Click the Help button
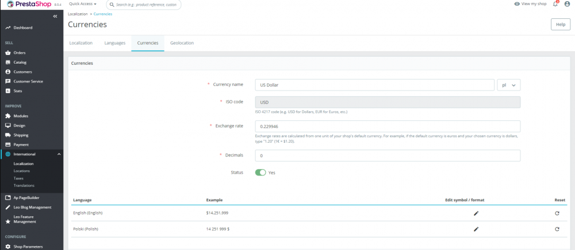 [561, 24]
